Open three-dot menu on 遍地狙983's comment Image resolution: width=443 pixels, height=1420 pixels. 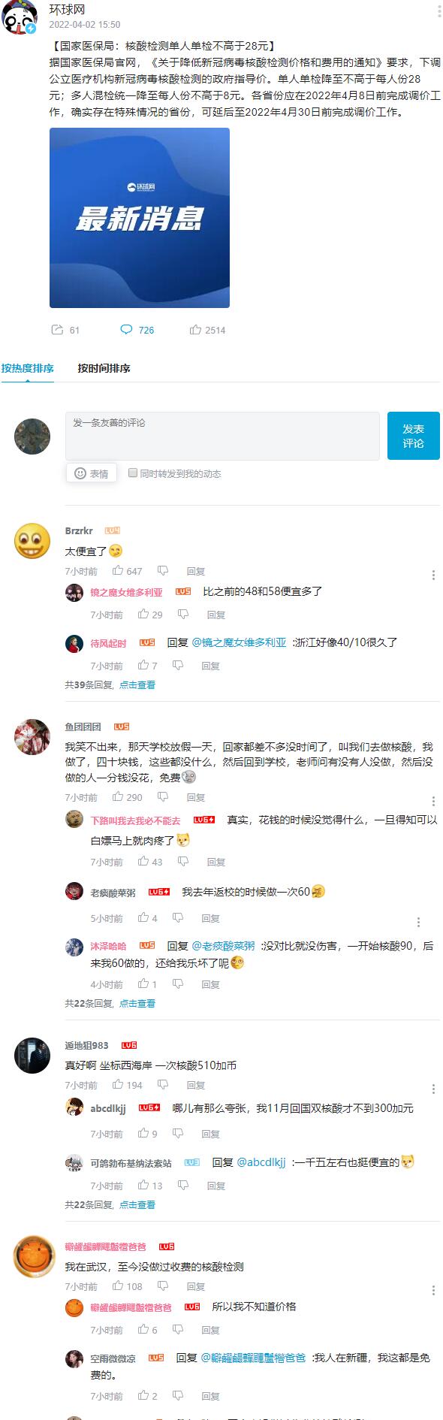click(433, 1089)
